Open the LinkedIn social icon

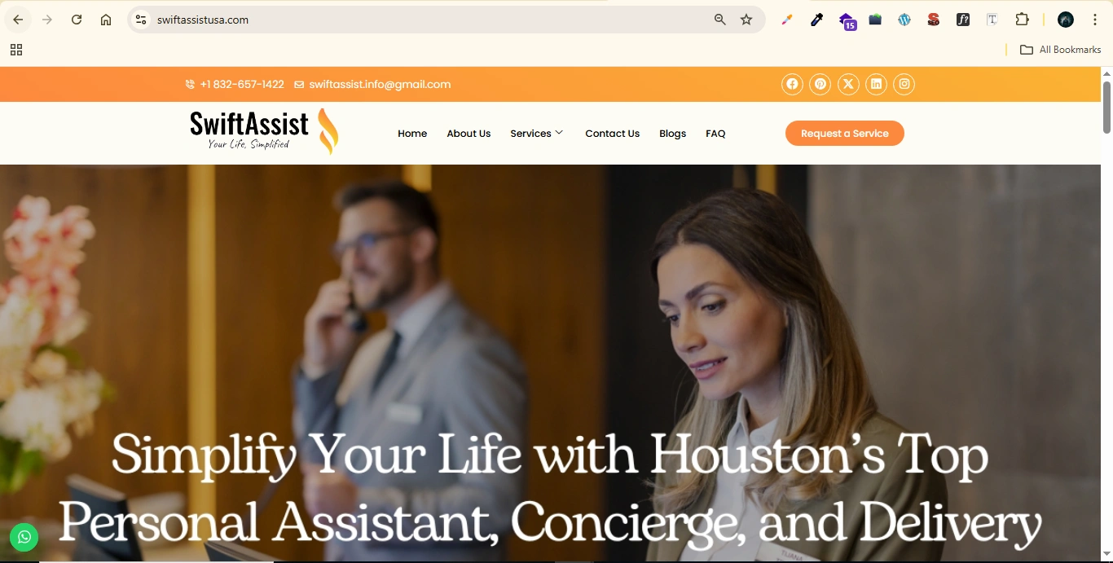876,84
